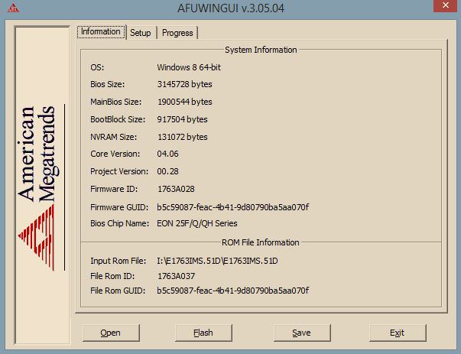This screenshot has height=354, width=461.
Task: Click the 'Bios Size:' label
Action: (107, 84)
